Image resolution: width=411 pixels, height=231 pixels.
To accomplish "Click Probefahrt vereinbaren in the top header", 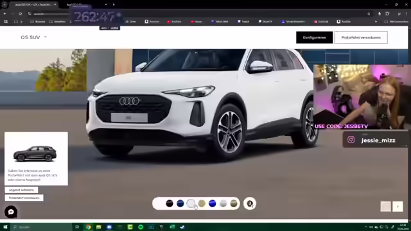I will click(361, 37).
